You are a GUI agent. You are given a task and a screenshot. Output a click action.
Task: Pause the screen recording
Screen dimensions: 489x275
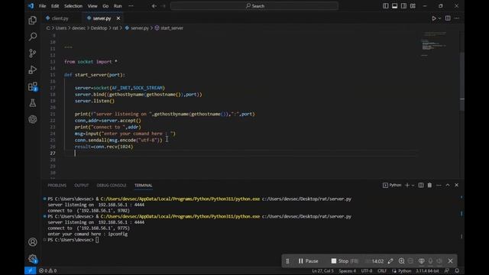click(x=308, y=261)
